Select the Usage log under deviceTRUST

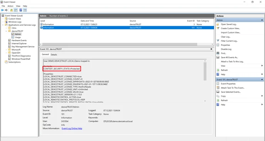(18, 37)
